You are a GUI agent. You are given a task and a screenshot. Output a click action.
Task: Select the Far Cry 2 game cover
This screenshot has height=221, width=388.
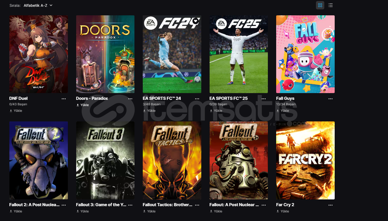pyautogui.click(x=305, y=160)
